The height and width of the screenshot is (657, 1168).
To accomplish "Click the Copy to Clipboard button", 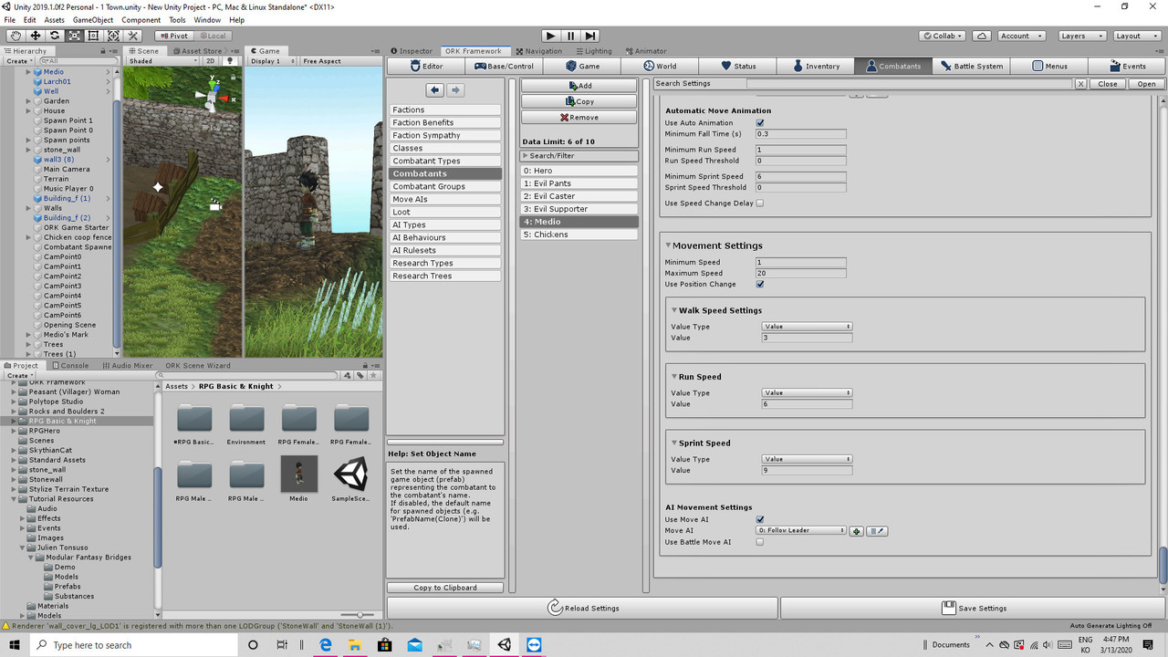I will point(445,588).
